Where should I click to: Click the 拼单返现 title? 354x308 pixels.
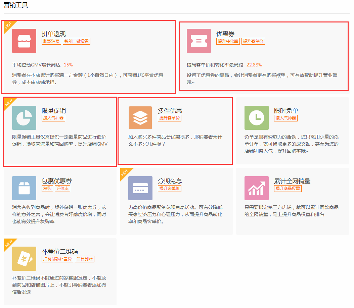pos(54,34)
